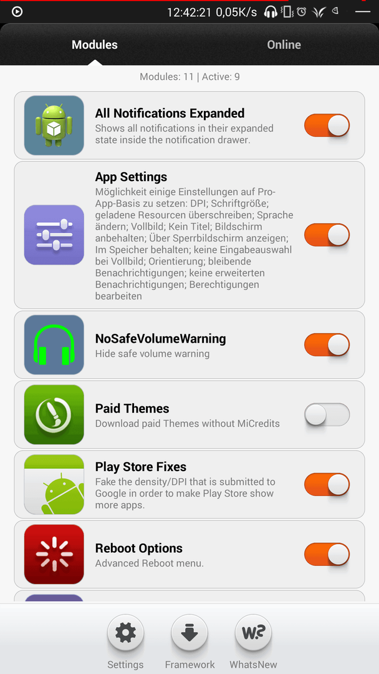Tap the Paid Themes paintbrush icon
The image size is (379, 674).
(54, 414)
